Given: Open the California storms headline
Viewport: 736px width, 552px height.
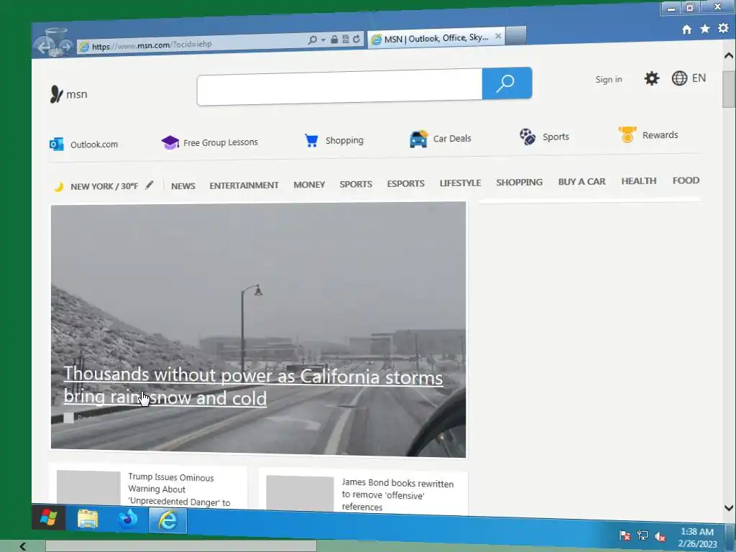Looking at the screenshot, I should click(253, 386).
